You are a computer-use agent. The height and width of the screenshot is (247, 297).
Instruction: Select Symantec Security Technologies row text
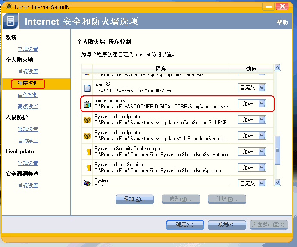(161, 152)
